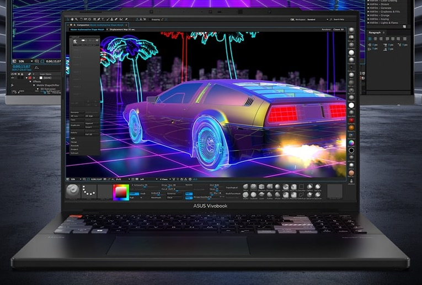Select the Hand tool in front toolbar
Viewport: 422px width, 285px height.
(x=72, y=19)
